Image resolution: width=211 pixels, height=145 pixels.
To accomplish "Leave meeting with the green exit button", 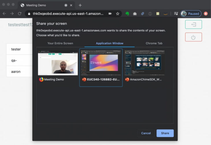I will (x=193, y=25).
